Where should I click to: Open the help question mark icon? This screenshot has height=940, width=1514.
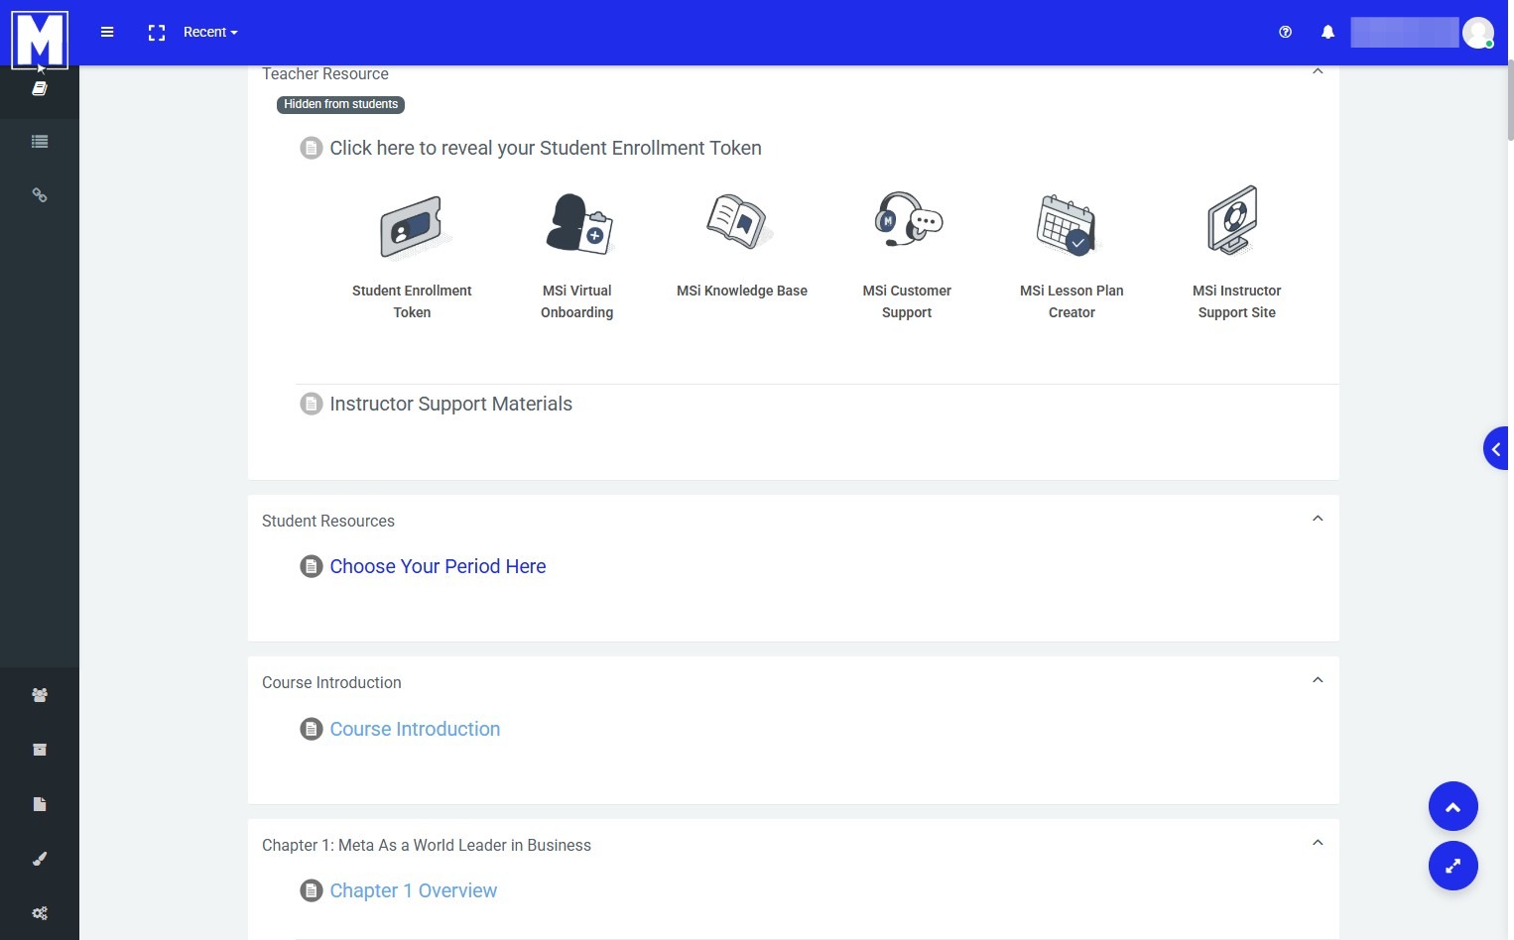(1286, 32)
